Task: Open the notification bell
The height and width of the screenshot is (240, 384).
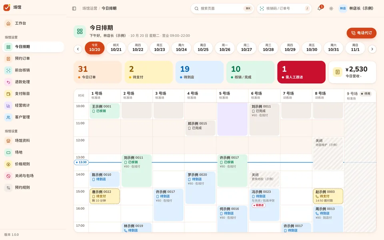Action: click(x=320, y=8)
